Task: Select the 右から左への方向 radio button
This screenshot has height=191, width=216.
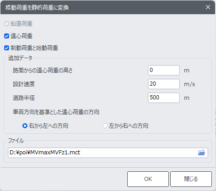Action: coord(25,126)
